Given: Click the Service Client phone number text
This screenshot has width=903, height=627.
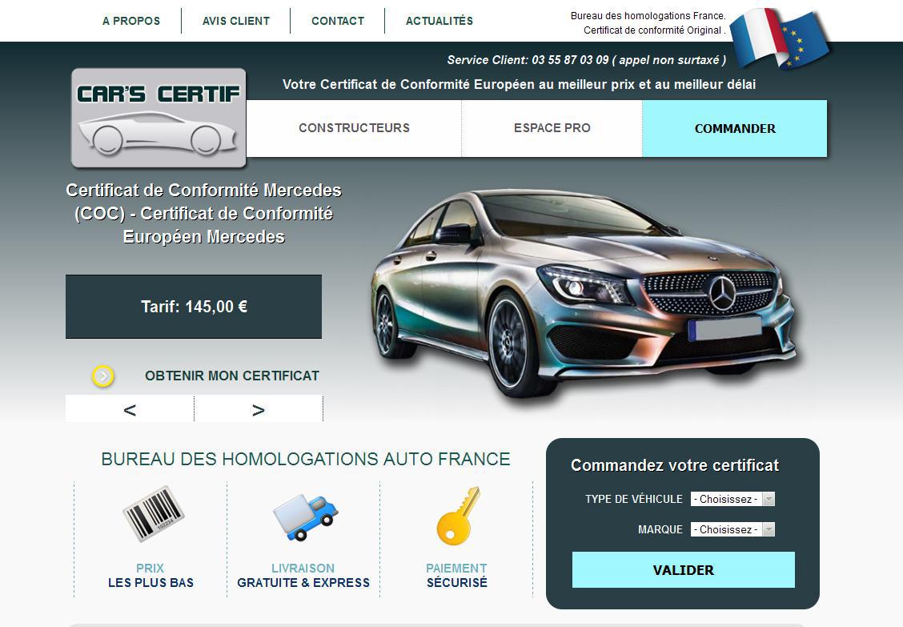Looking at the screenshot, I should click(x=586, y=60).
